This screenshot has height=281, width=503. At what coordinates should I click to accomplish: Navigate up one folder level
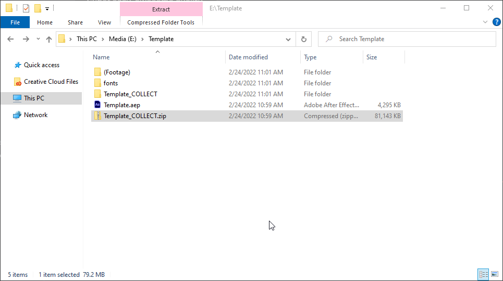pyautogui.click(x=49, y=39)
